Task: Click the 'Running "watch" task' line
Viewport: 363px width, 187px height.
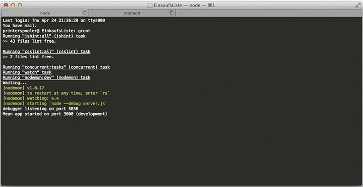Action: 27,72
